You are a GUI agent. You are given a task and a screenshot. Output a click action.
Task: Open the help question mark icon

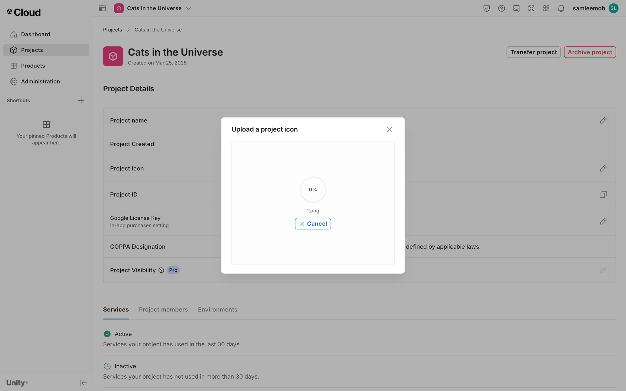tap(501, 8)
